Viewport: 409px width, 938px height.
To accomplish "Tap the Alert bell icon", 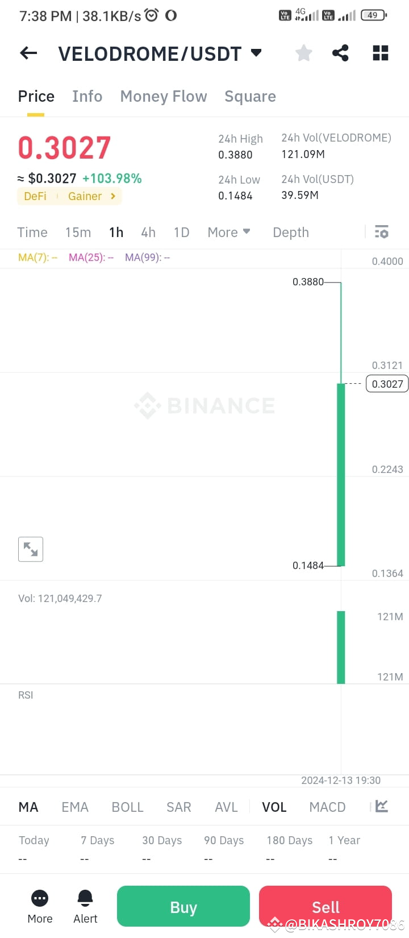I will (85, 898).
